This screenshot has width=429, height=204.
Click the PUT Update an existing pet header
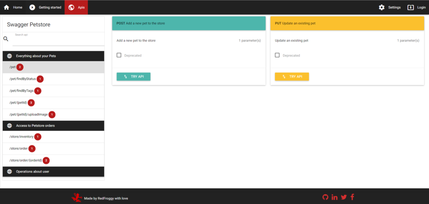pos(347,23)
